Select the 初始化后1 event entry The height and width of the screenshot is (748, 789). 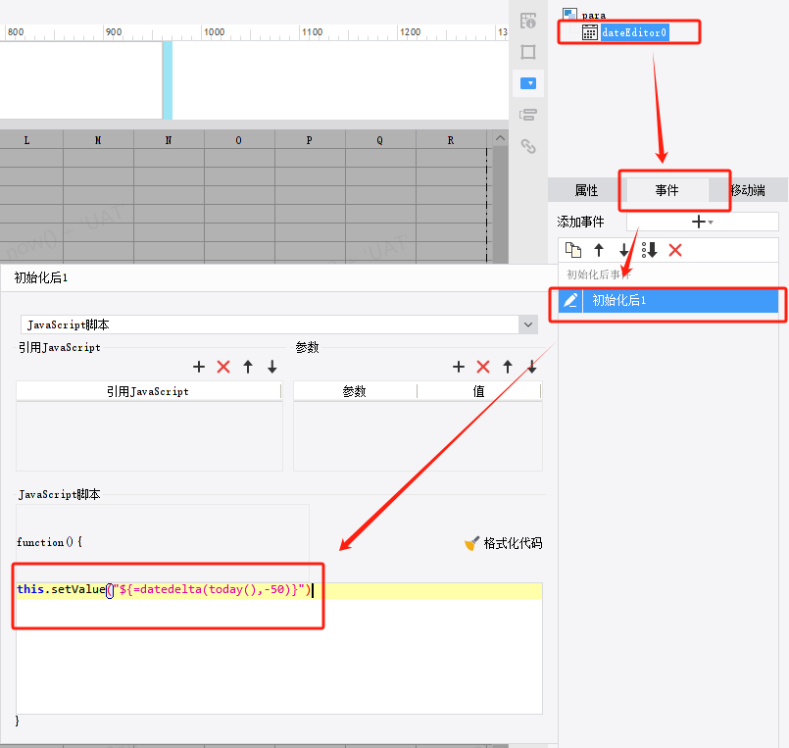tap(668, 301)
